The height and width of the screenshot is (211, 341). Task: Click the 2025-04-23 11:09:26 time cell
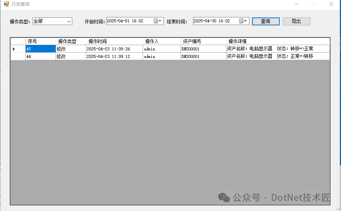(114, 49)
